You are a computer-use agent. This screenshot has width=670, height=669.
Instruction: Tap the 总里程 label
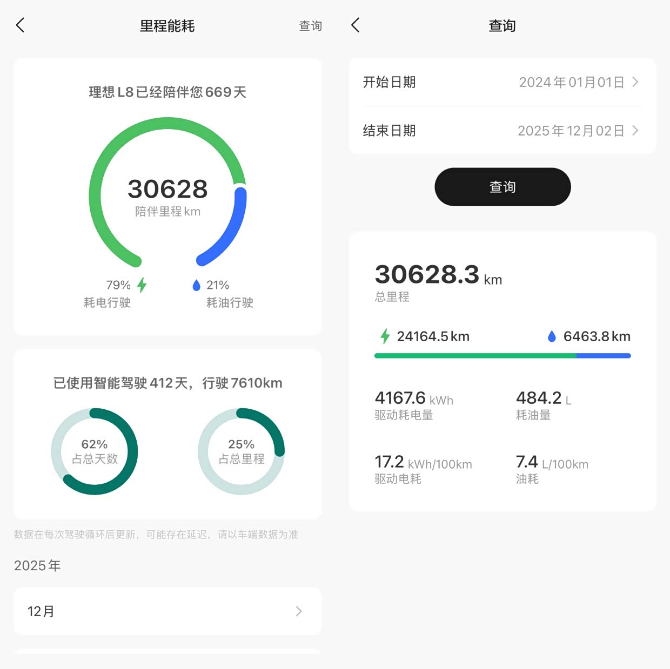[392, 296]
